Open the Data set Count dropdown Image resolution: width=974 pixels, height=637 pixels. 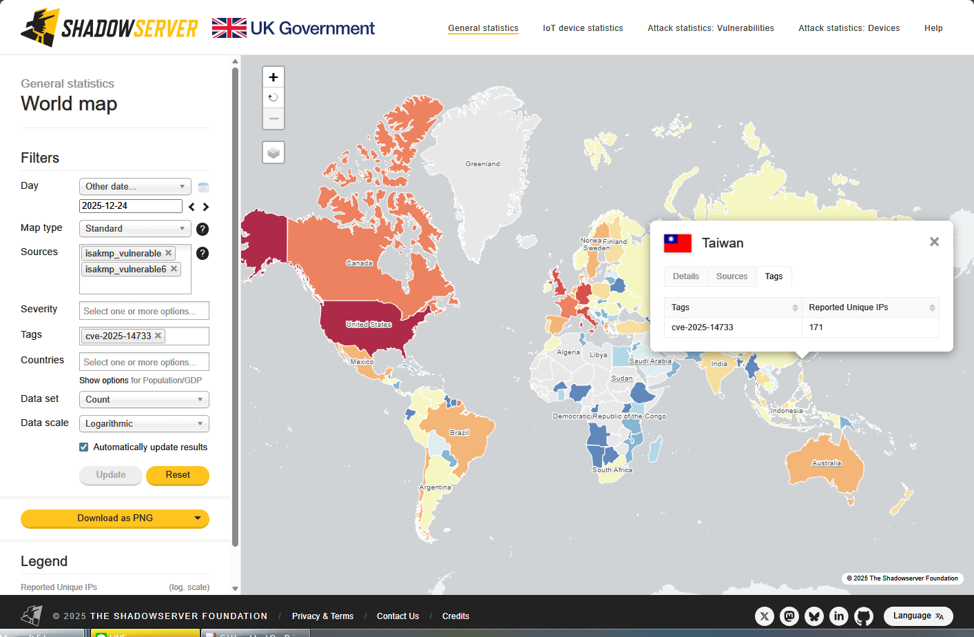(144, 399)
